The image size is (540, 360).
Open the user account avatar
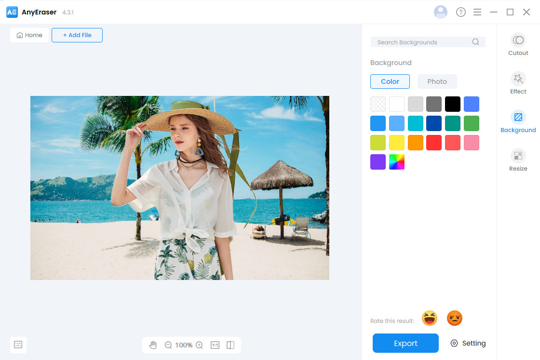[x=441, y=12]
